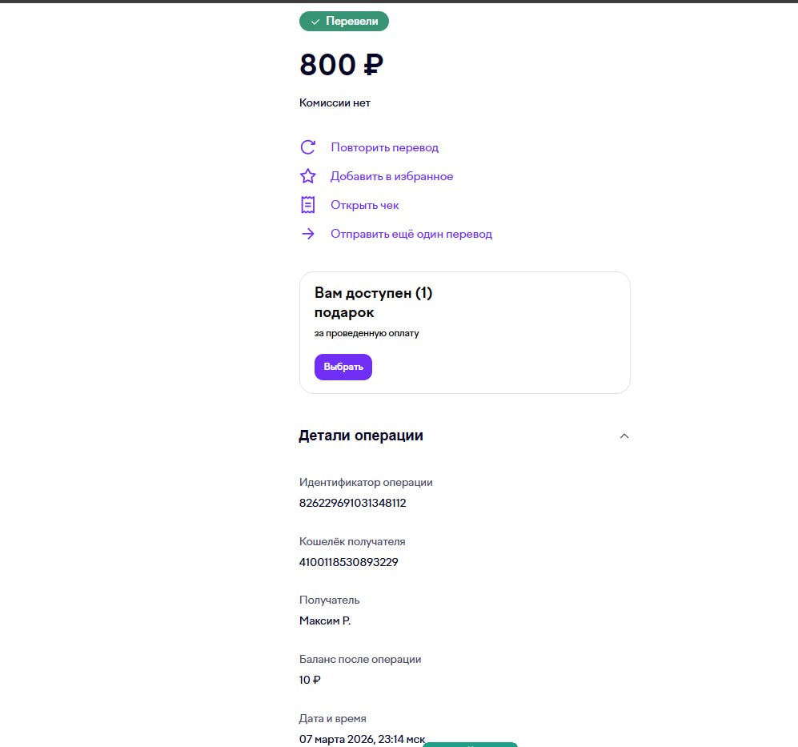This screenshot has height=747, width=798.
Task: Choose Отправить ещё один перевод
Action: click(411, 234)
